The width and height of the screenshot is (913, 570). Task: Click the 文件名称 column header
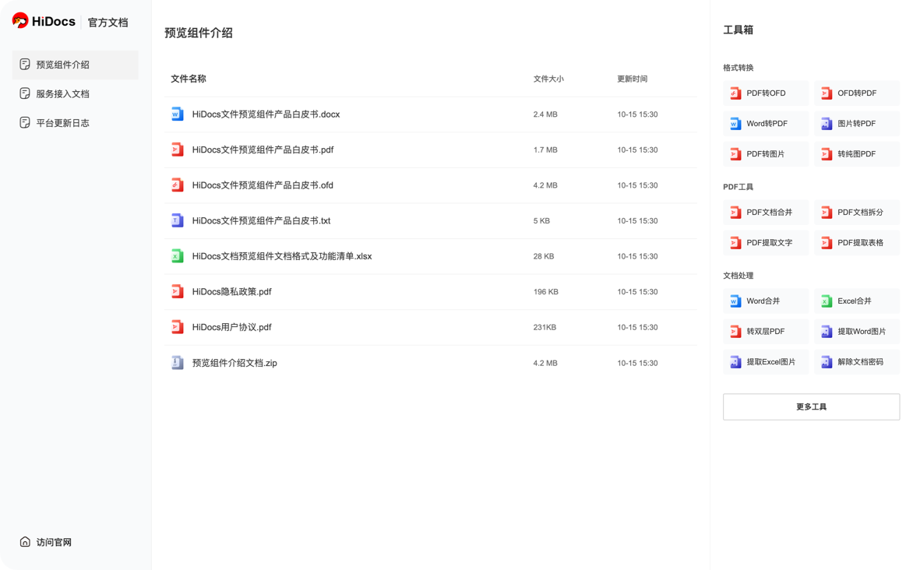[x=188, y=79]
